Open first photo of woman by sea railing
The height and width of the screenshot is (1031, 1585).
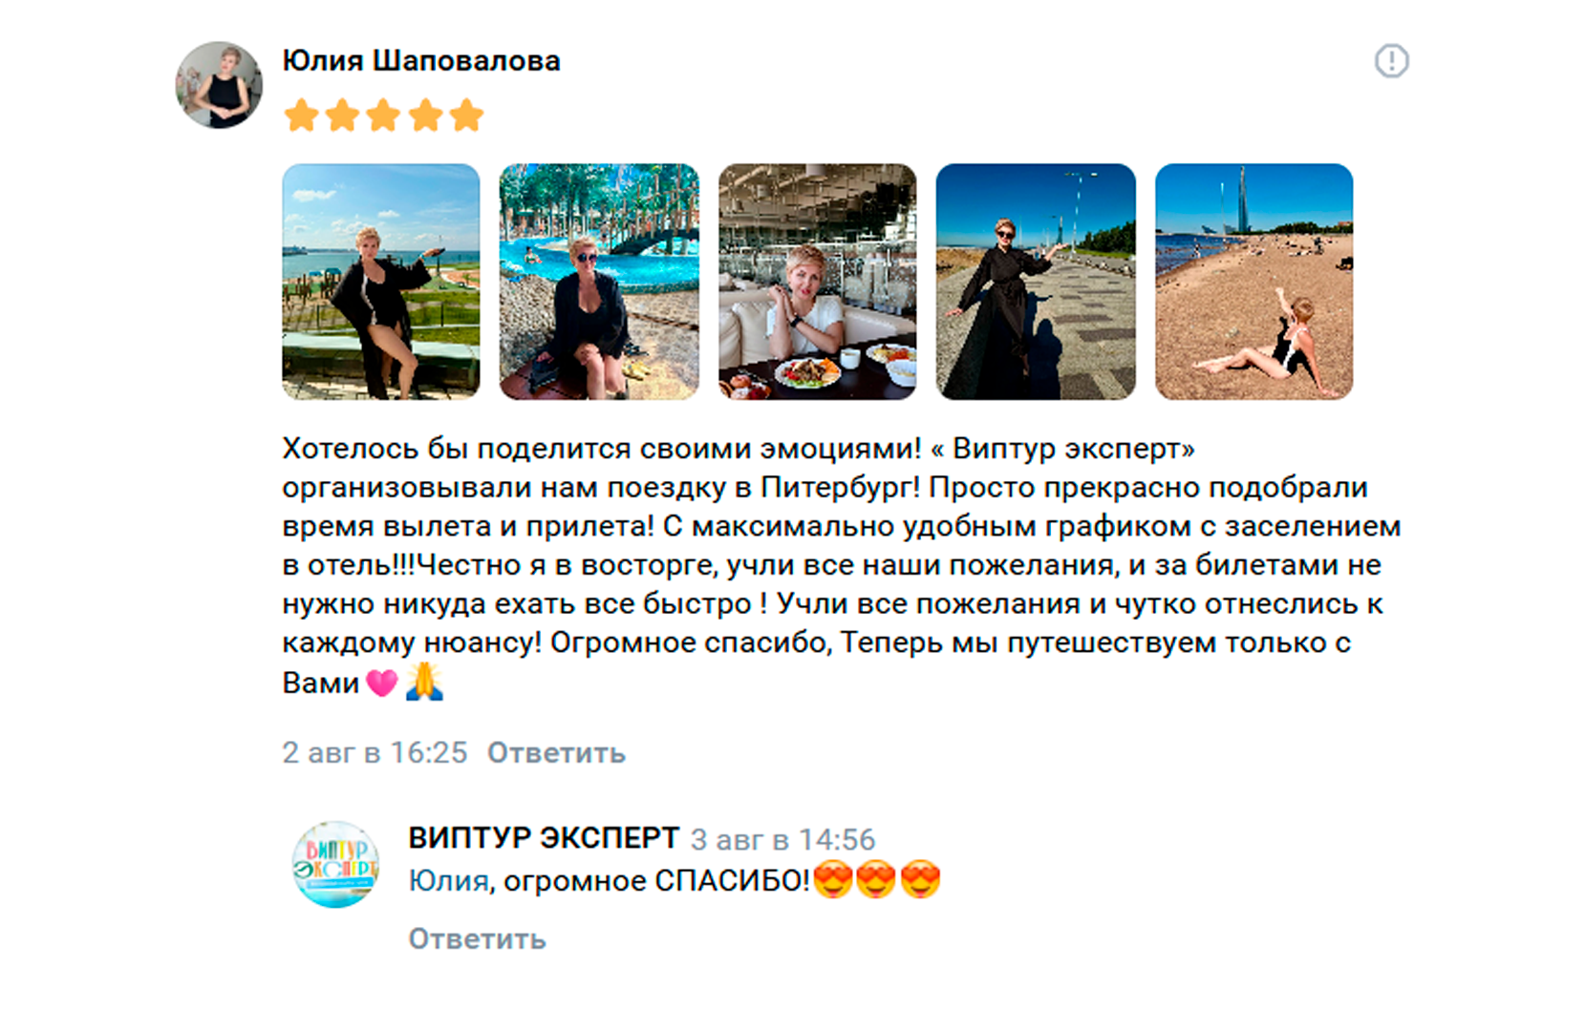tap(381, 282)
